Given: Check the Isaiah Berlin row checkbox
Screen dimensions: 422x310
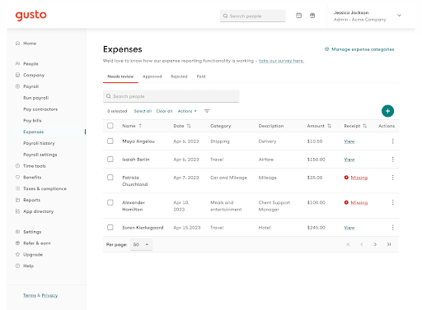Looking at the screenshot, I should click(x=110, y=160).
